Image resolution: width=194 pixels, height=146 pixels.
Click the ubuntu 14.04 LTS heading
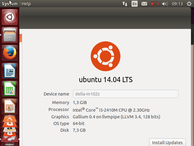(x=106, y=80)
